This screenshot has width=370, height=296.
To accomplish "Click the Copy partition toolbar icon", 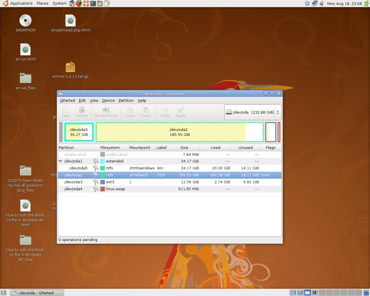I will [x=130, y=110].
